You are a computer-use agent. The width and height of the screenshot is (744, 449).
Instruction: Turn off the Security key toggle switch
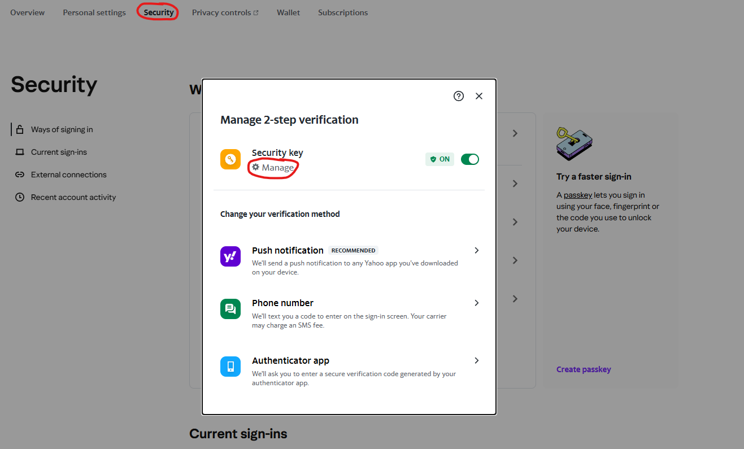pos(470,159)
